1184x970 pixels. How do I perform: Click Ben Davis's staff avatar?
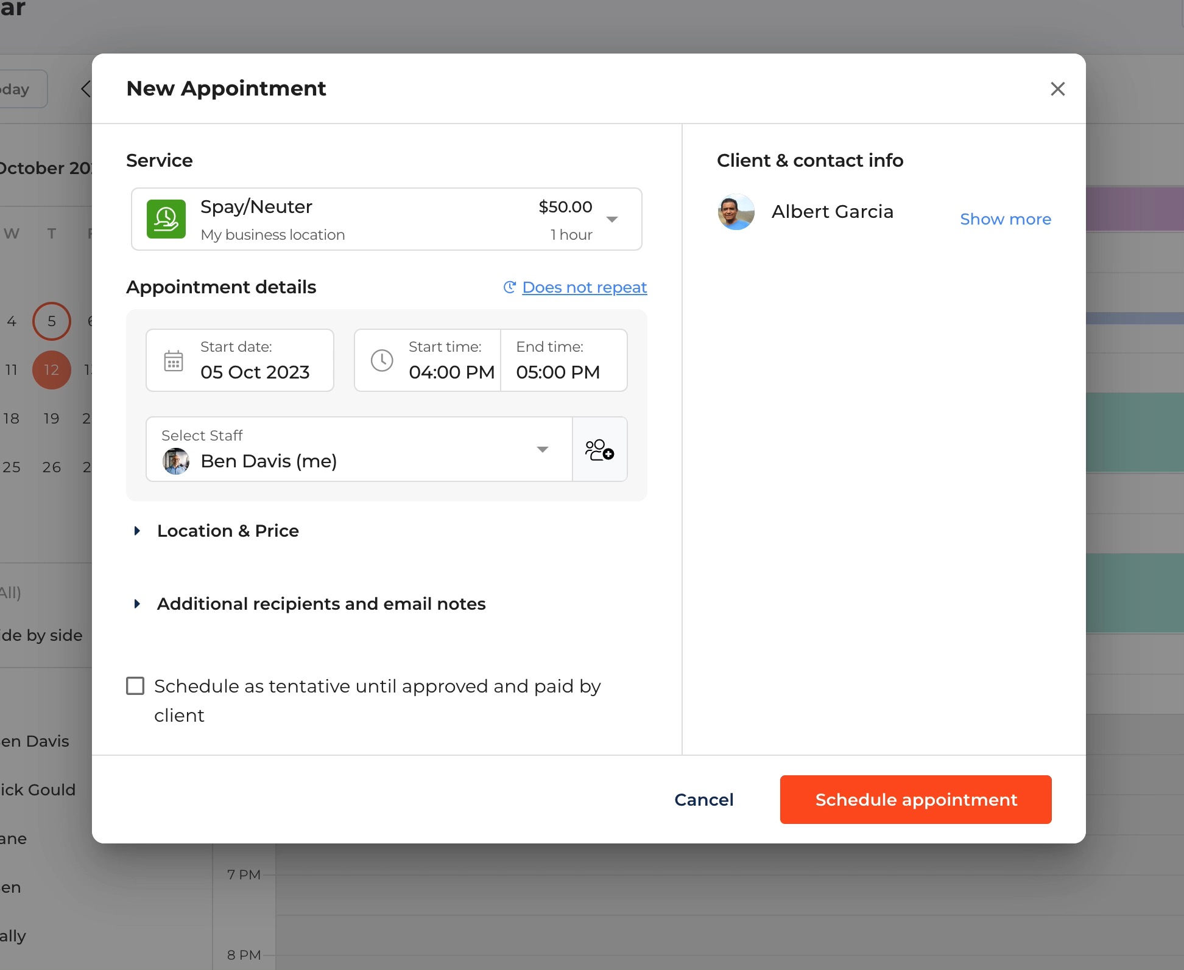(x=176, y=461)
